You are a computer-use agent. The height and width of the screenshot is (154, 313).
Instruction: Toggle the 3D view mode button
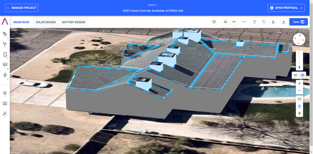click(303, 75)
